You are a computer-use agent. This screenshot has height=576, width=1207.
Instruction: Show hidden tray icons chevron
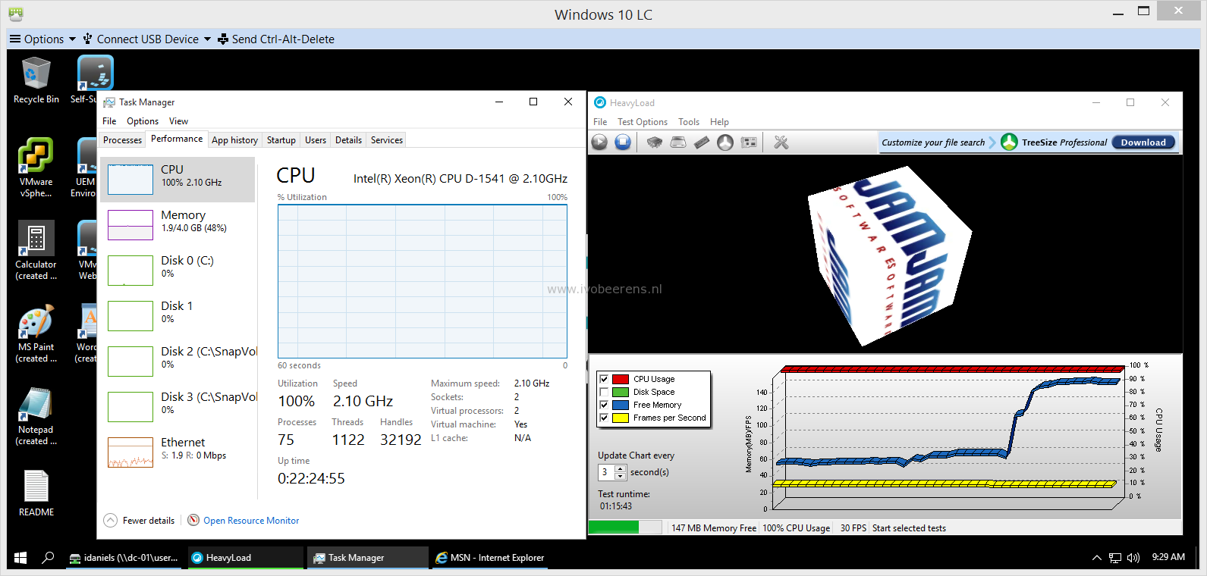1096,558
